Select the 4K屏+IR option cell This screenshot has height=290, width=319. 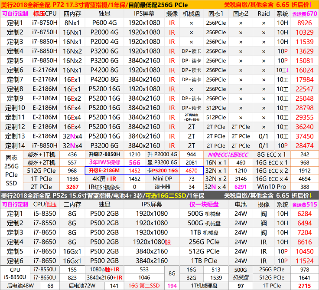coord(104,178)
